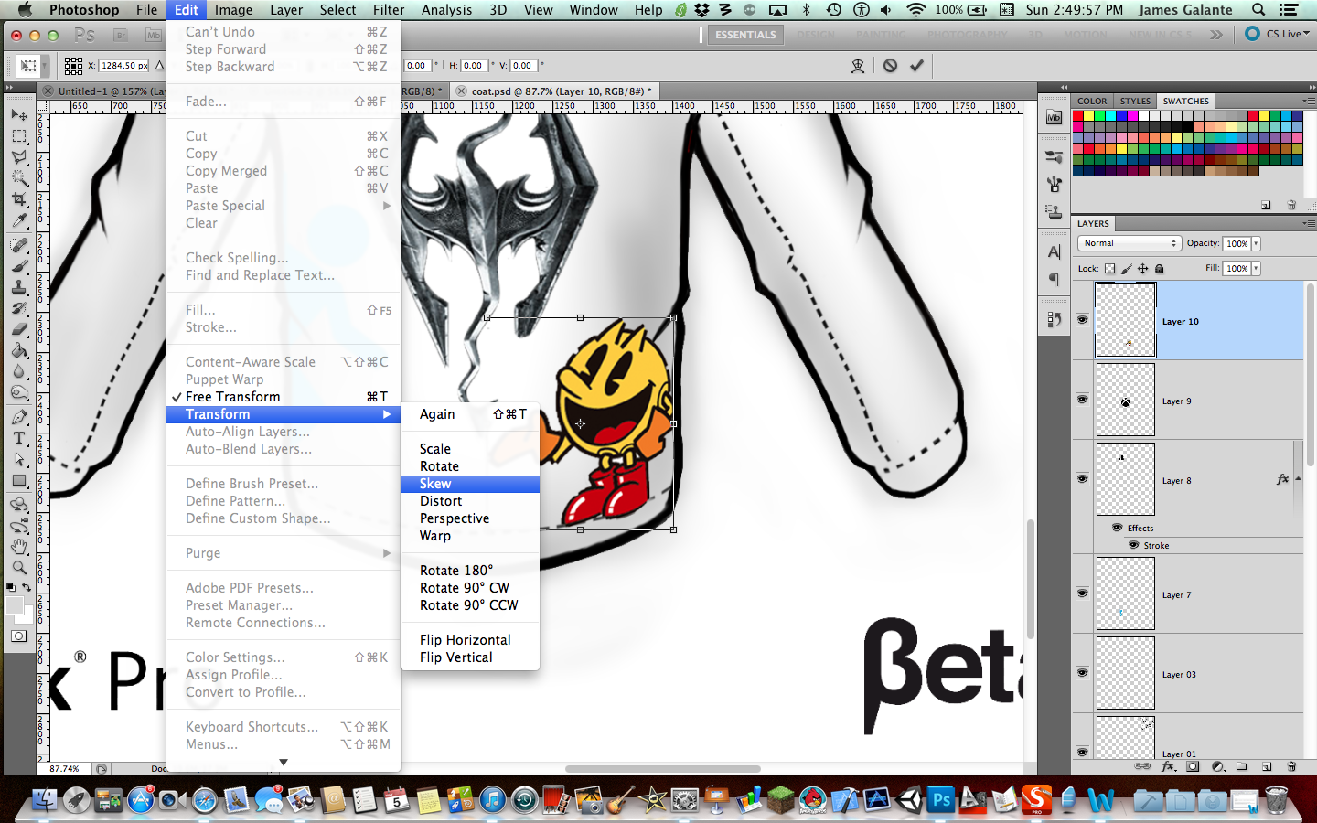Toggle Layer 03 visibility eye
1317x823 pixels.
pos(1082,673)
